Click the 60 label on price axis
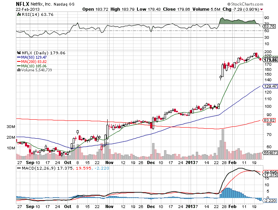Screen dimensions: 278x210 [269, 147]
